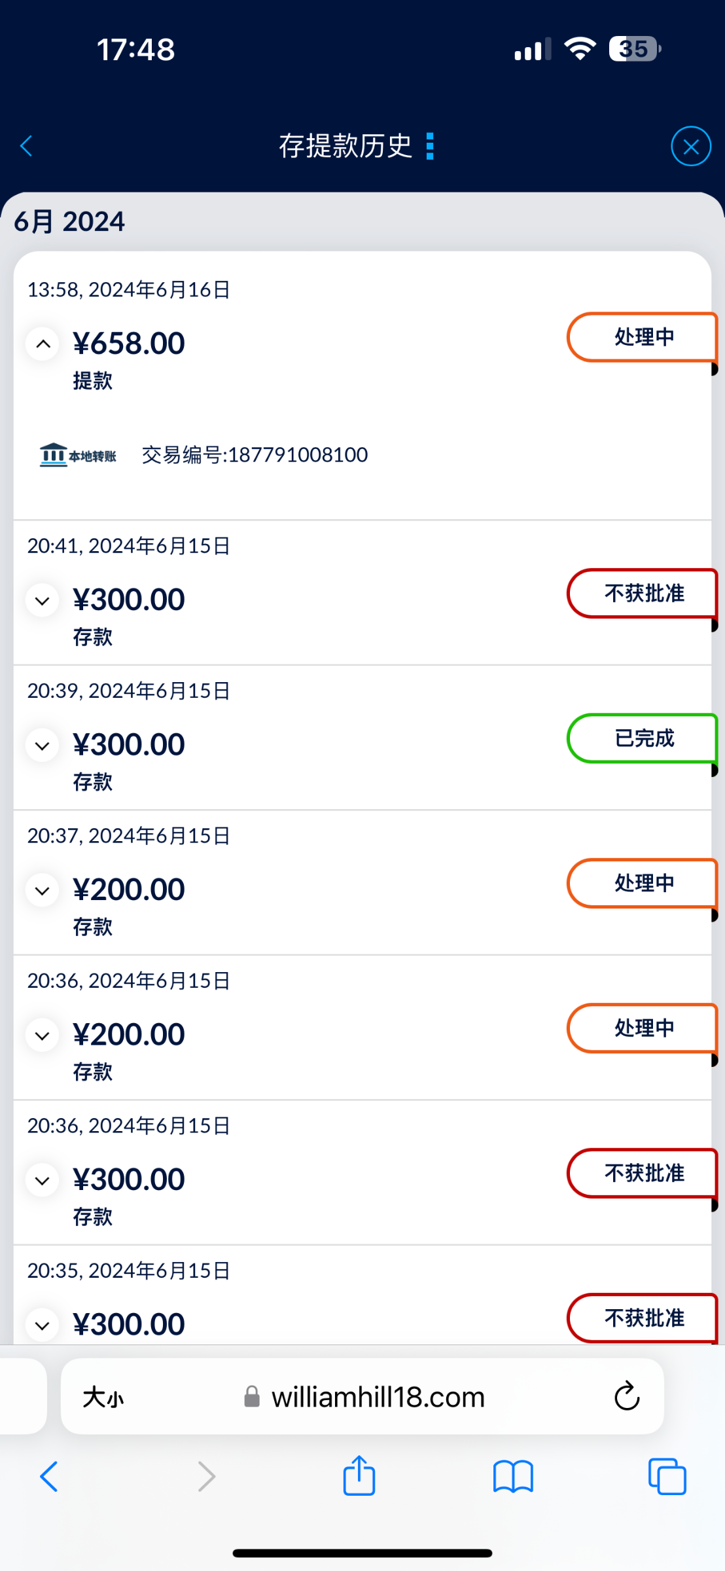725x1571 pixels.
Task: Close the deposit history with X icon
Action: click(x=690, y=146)
